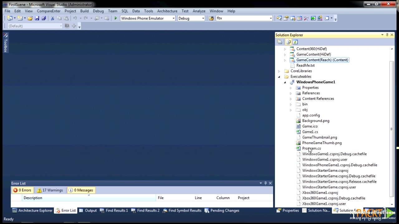The image size is (399, 224).
Task: Select Xbox360Game1.csproj file
Action: click(320, 193)
